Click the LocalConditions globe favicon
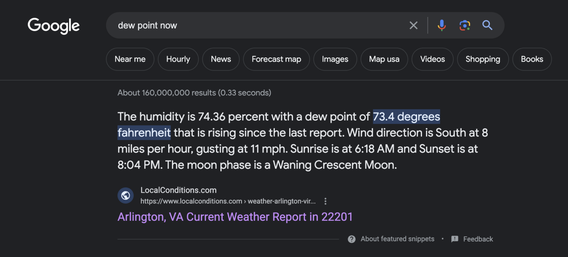This screenshot has width=568, height=257. point(125,195)
